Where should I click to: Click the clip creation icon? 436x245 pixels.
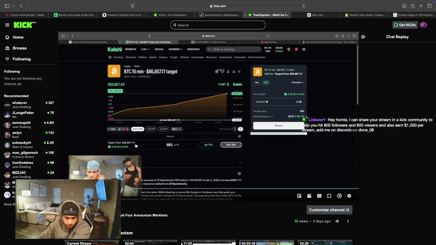tap(309, 196)
